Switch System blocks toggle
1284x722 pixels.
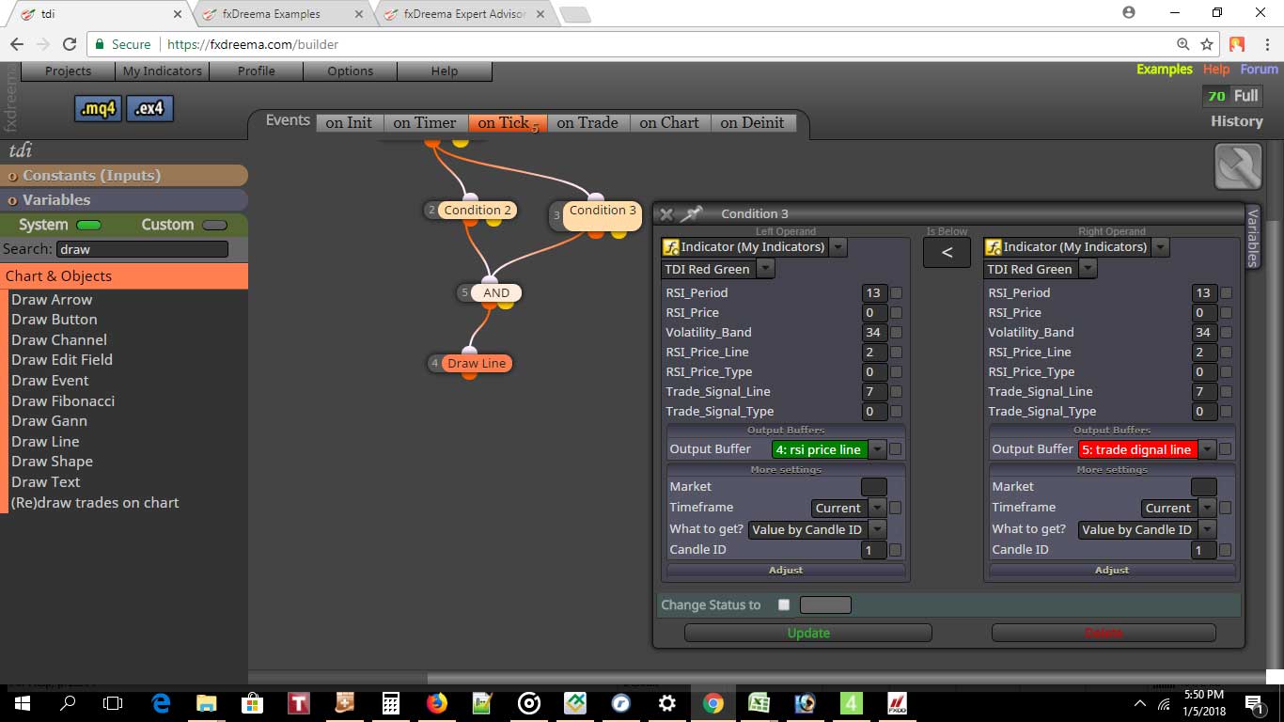click(x=89, y=225)
